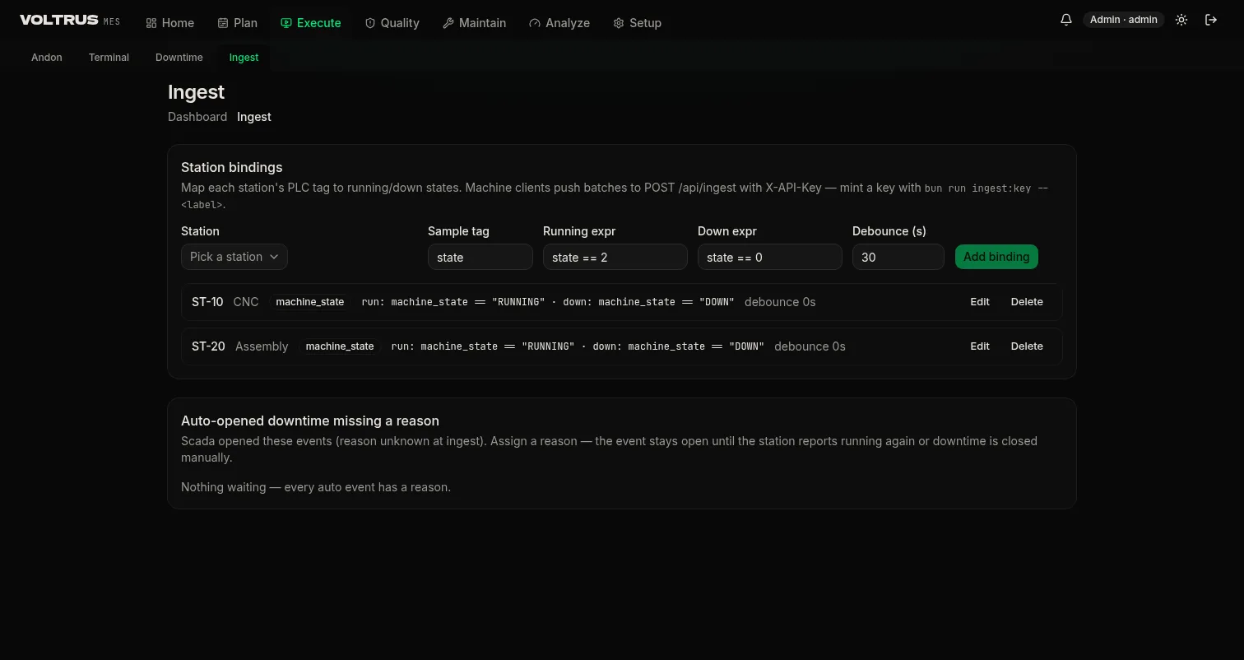This screenshot has height=660, width=1244.
Task: Open the Setup menu
Action: pyautogui.click(x=638, y=23)
